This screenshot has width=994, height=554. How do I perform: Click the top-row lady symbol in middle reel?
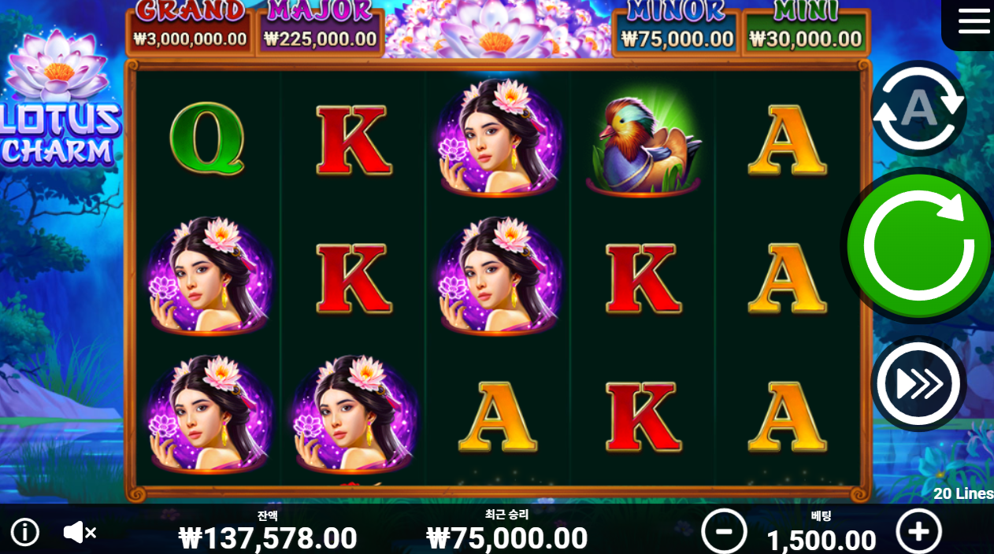(499, 139)
